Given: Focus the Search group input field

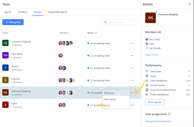Looking at the screenshot, I should pos(122,22).
